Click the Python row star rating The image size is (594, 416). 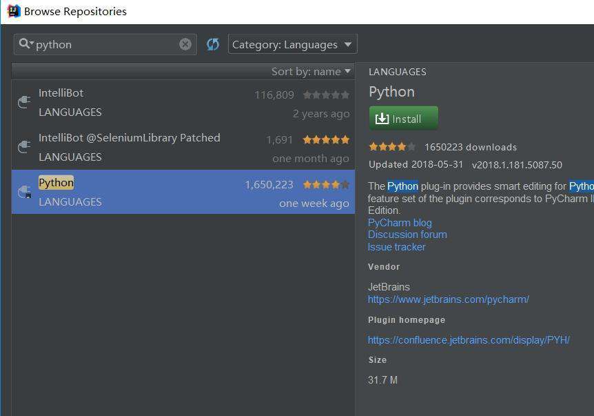point(326,185)
